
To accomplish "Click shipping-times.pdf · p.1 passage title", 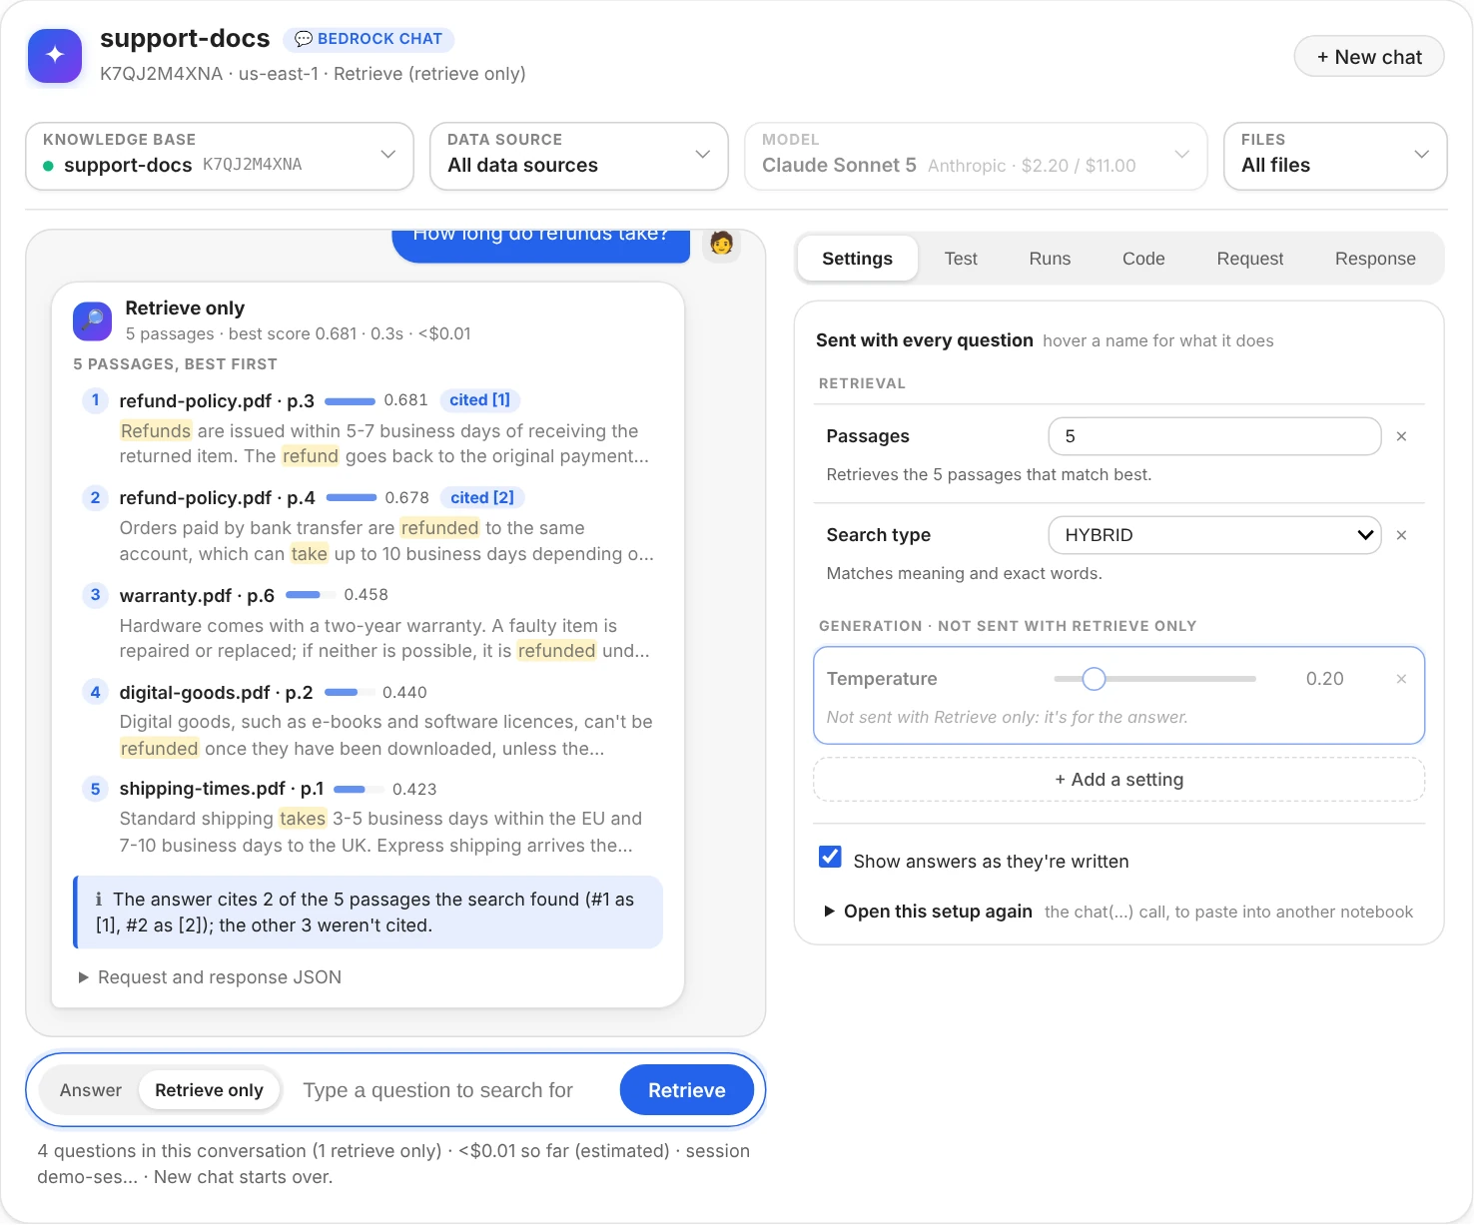I will (222, 789).
